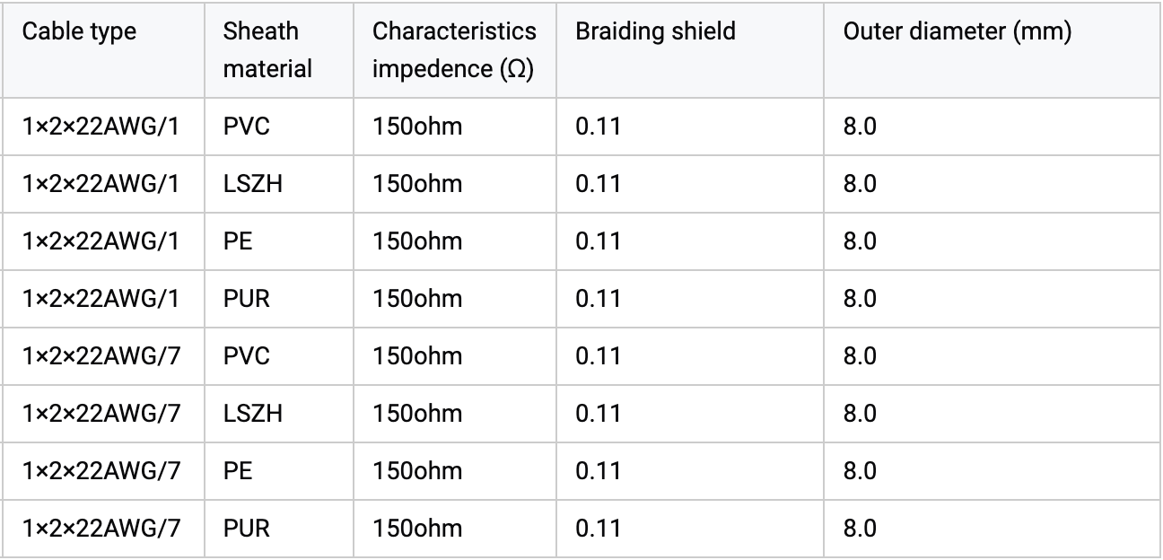This screenshot has width=1163, height=560.
Task: Click the PE cell in the 1×2×22AWG/1 row
Action: point(278,241)
